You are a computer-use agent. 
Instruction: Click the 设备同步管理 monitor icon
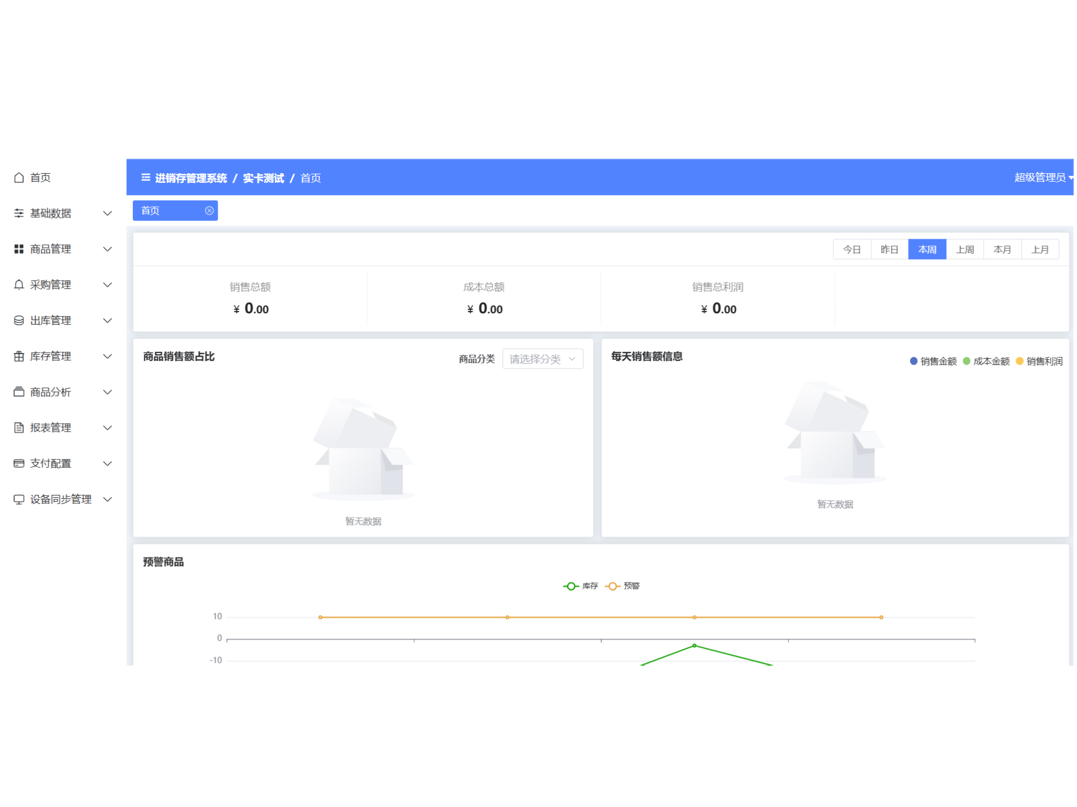[x=19, y=499]
